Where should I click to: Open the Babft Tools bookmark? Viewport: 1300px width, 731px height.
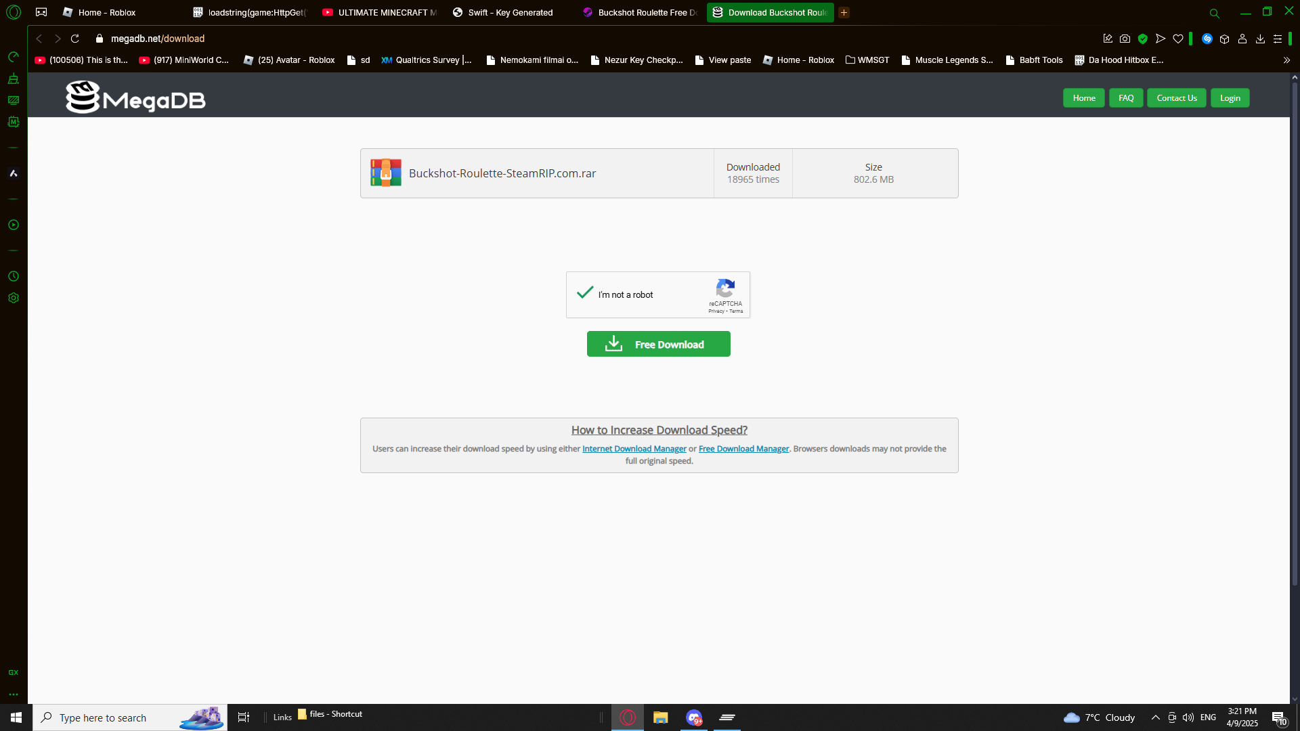pos(1034,60)
